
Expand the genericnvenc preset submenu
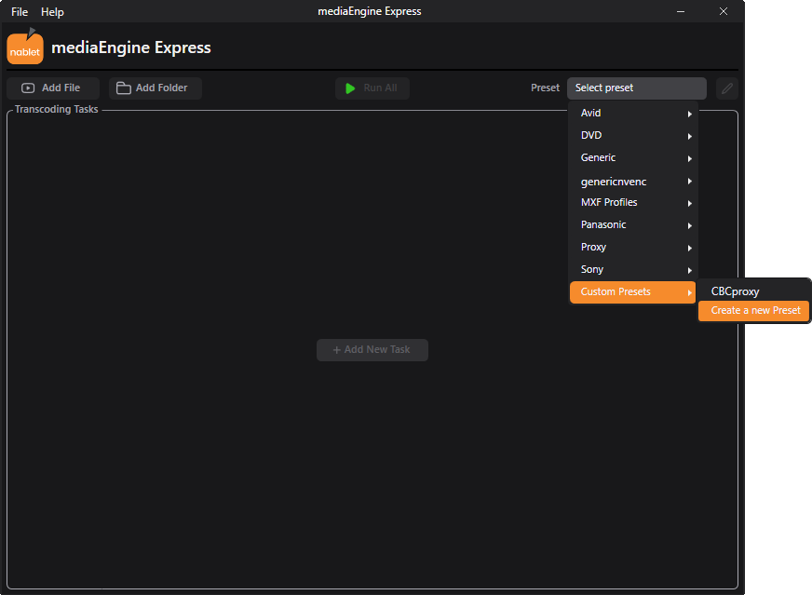point(633,182)
